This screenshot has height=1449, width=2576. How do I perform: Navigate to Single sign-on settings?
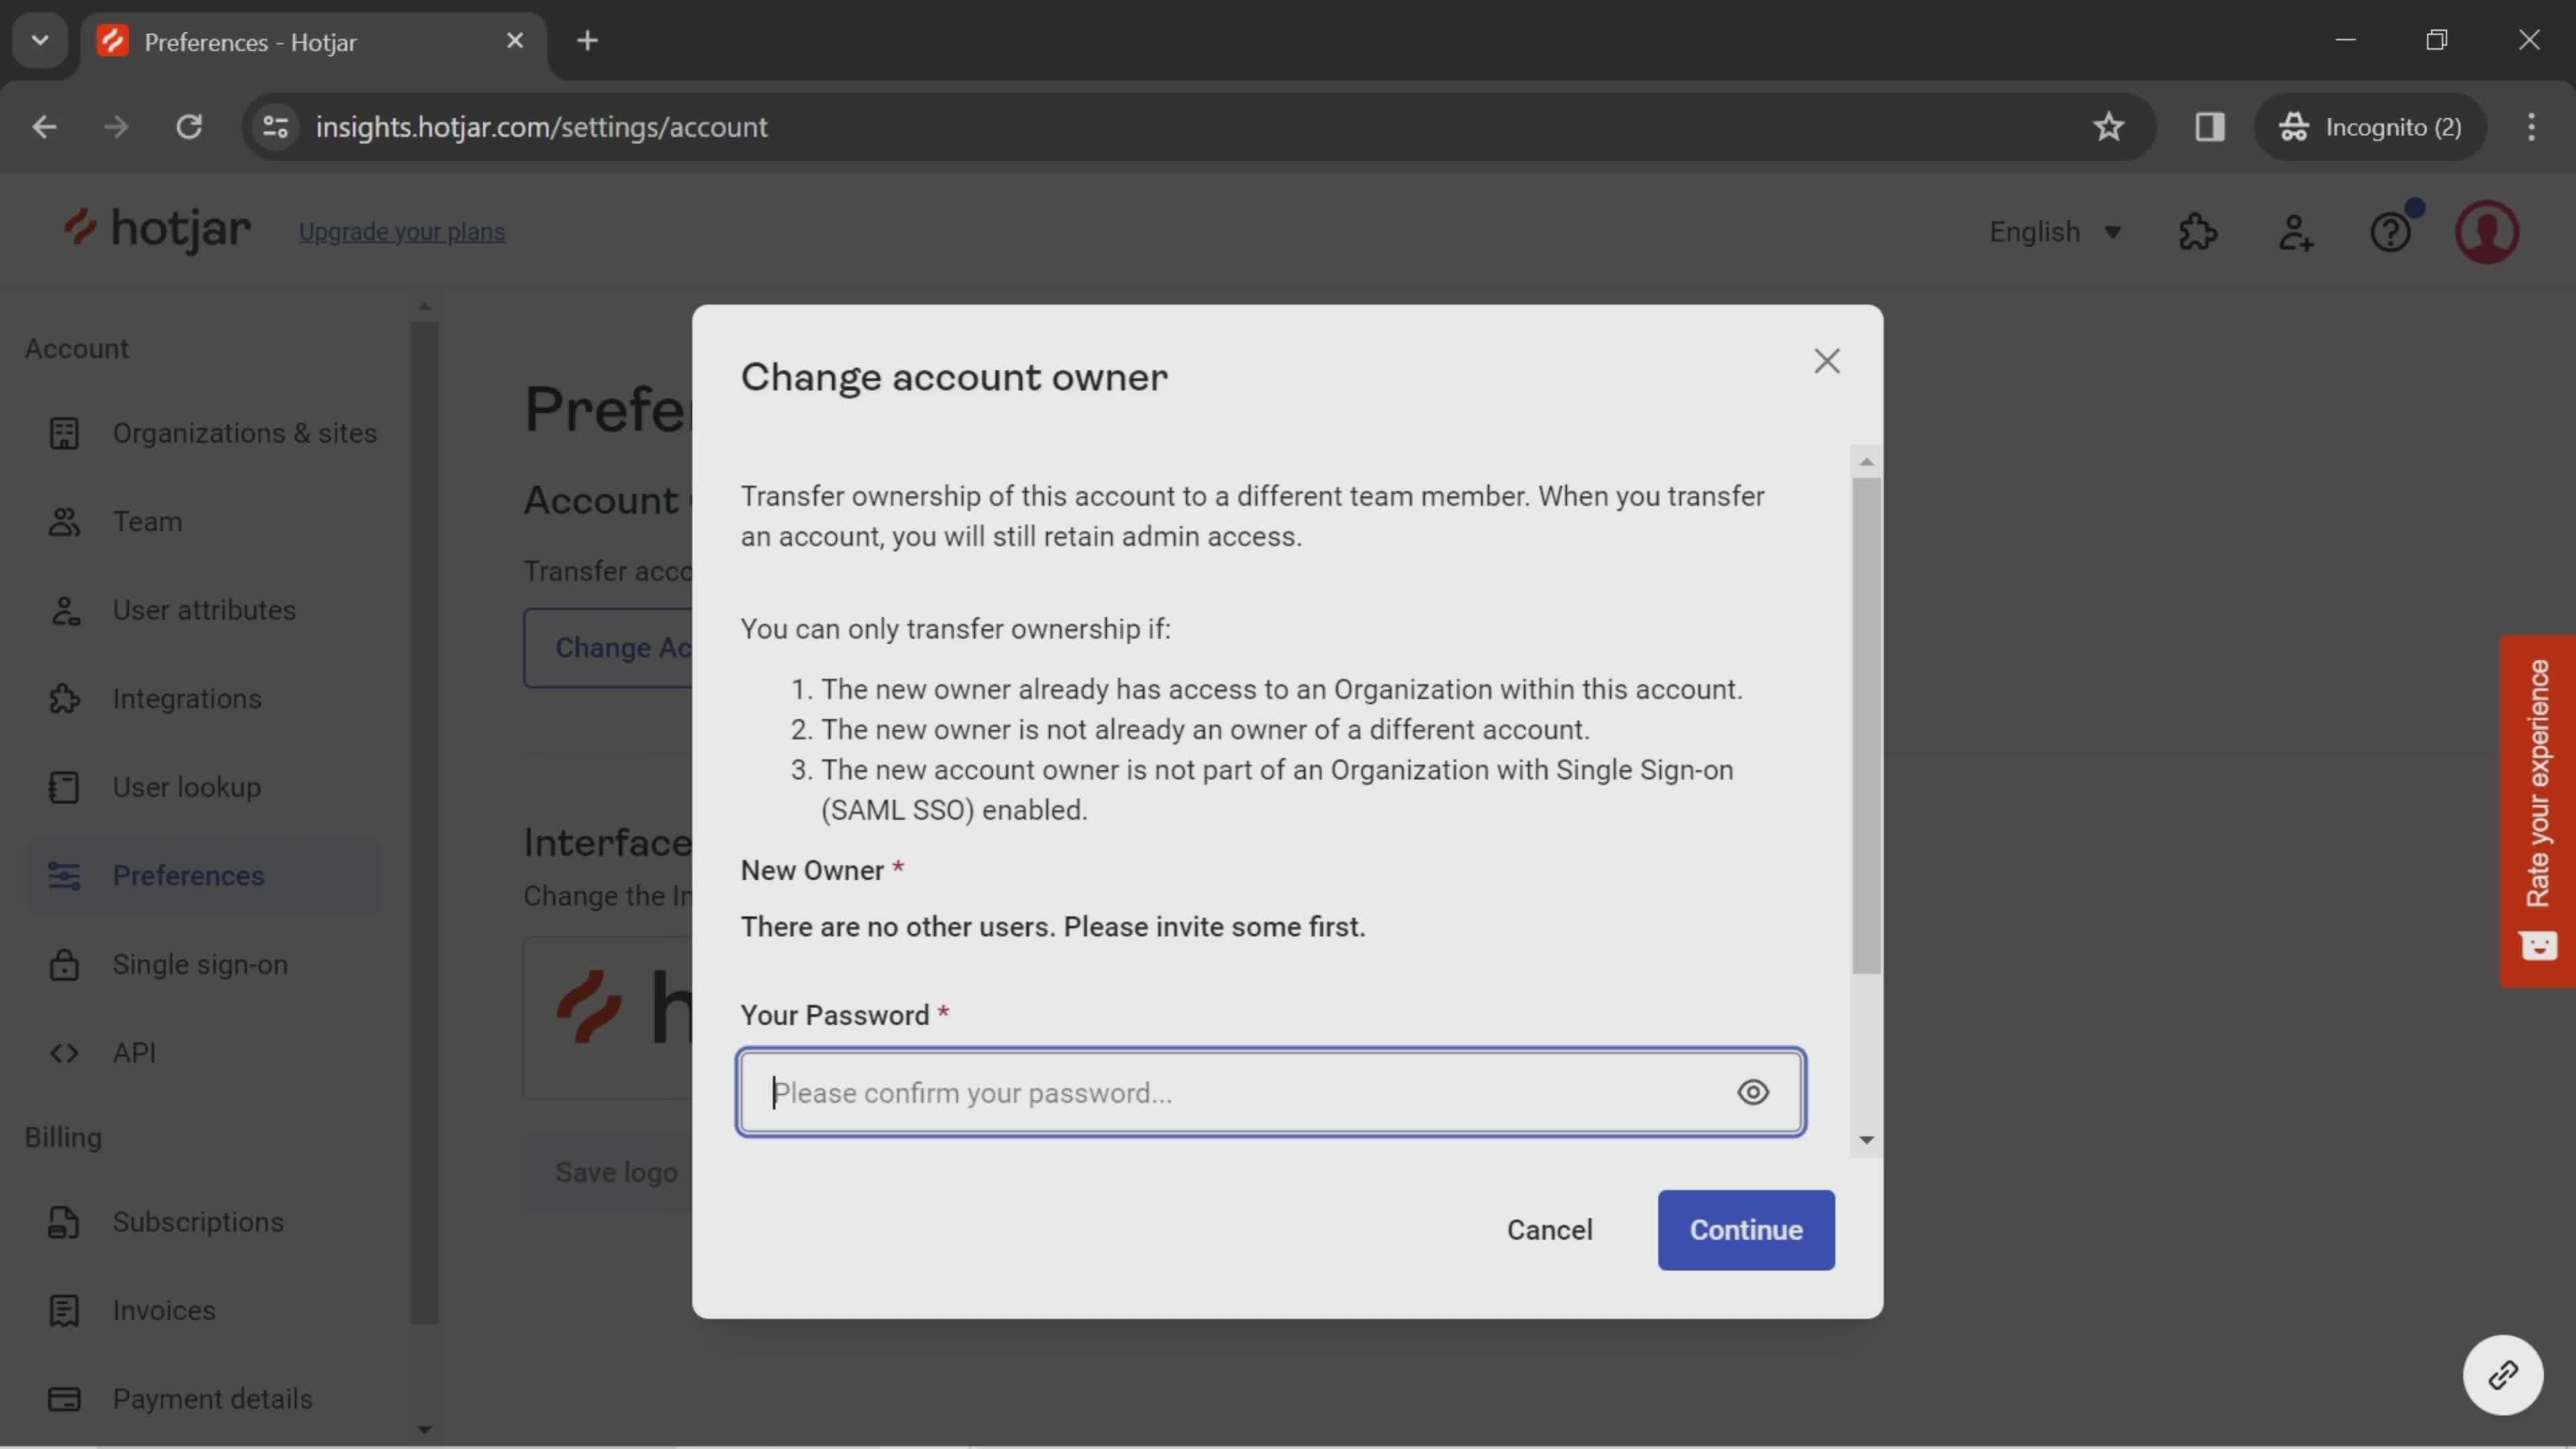[200, 964]
